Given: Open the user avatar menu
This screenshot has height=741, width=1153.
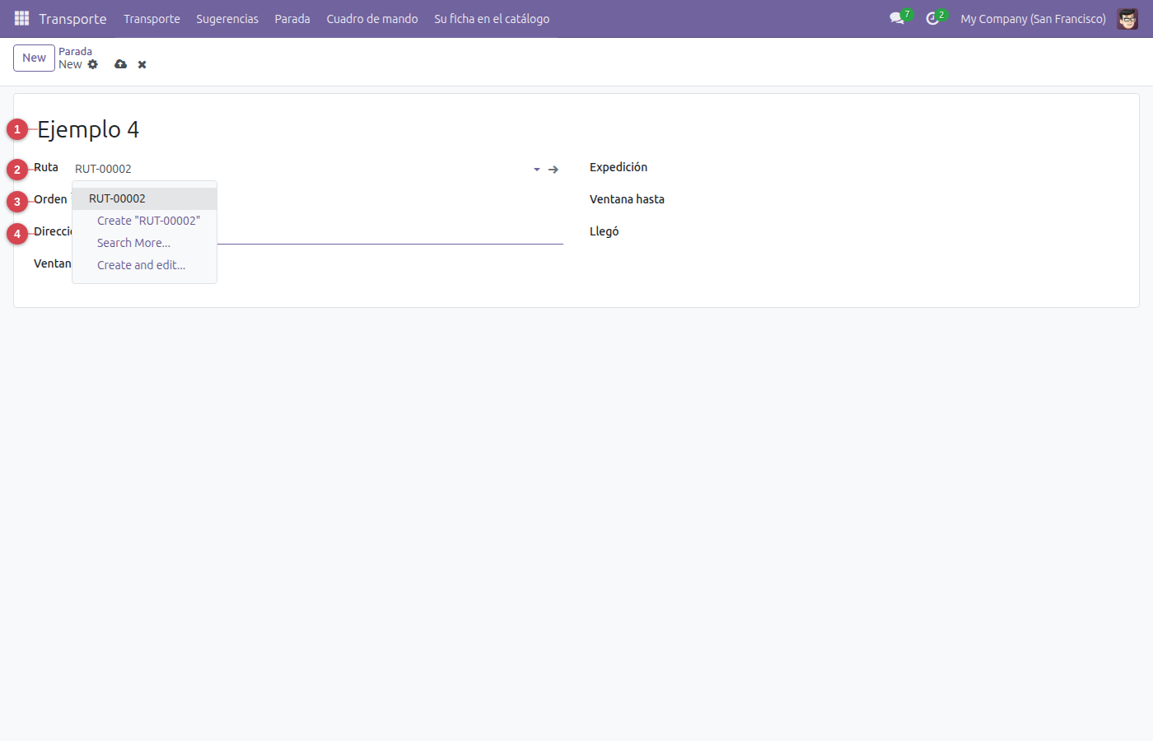Looking at the screenshot, I should (1127, 18).
